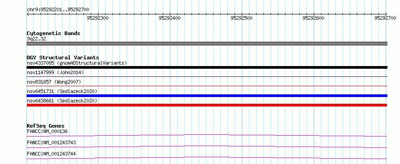Viewport: 400px width, 164px height.
Task: Click nsv831657 (Wong2007) label
Action: point(54,82)
